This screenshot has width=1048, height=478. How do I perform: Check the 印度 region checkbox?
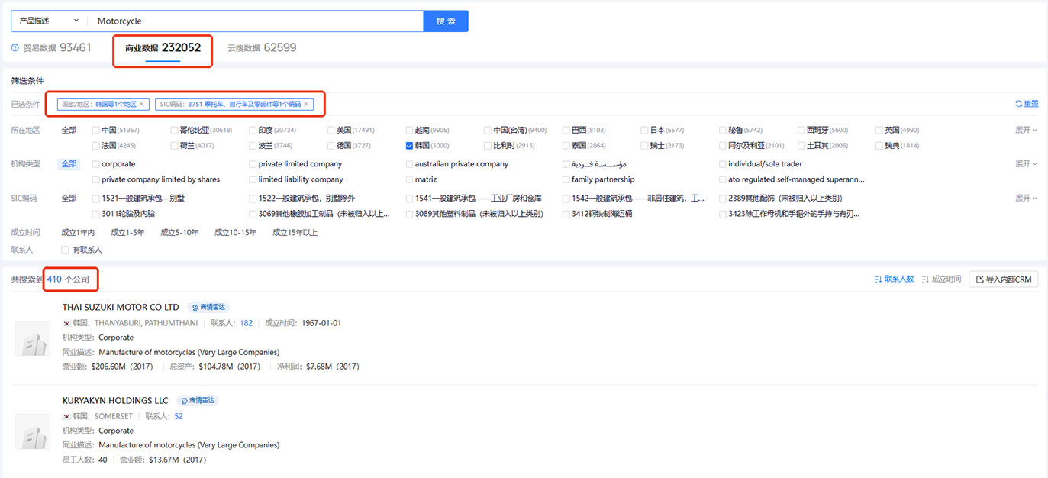253,131
